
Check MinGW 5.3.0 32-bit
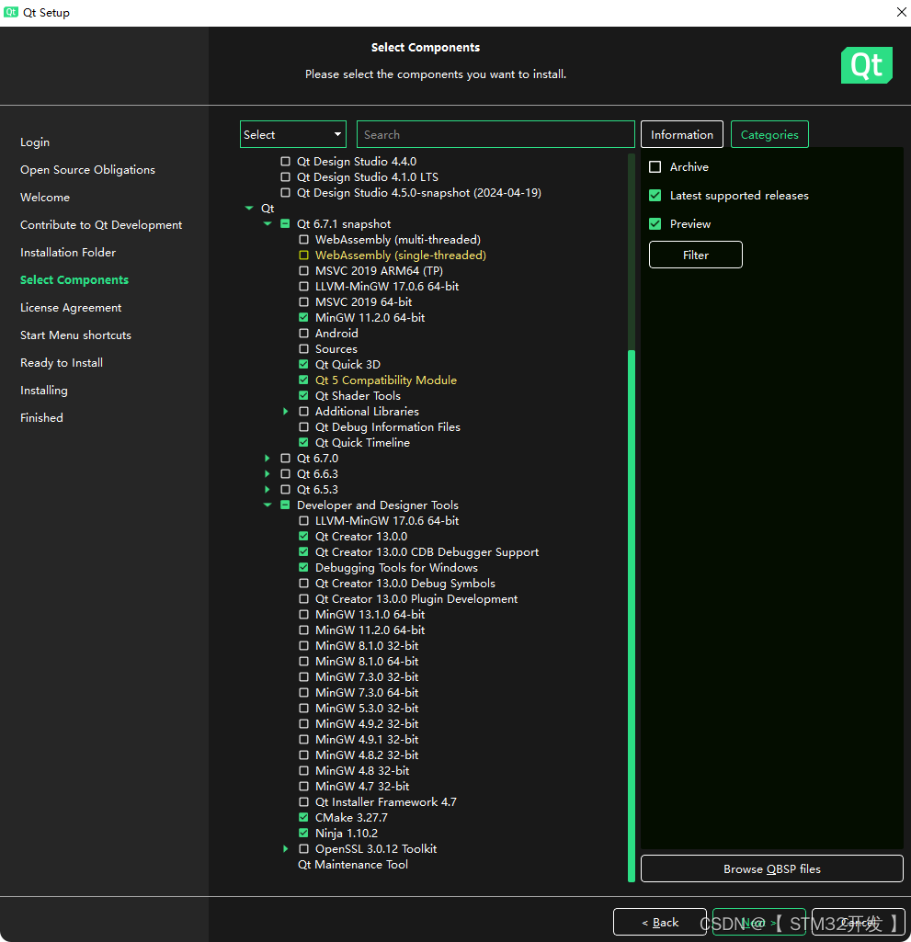[x=303, y=709]
